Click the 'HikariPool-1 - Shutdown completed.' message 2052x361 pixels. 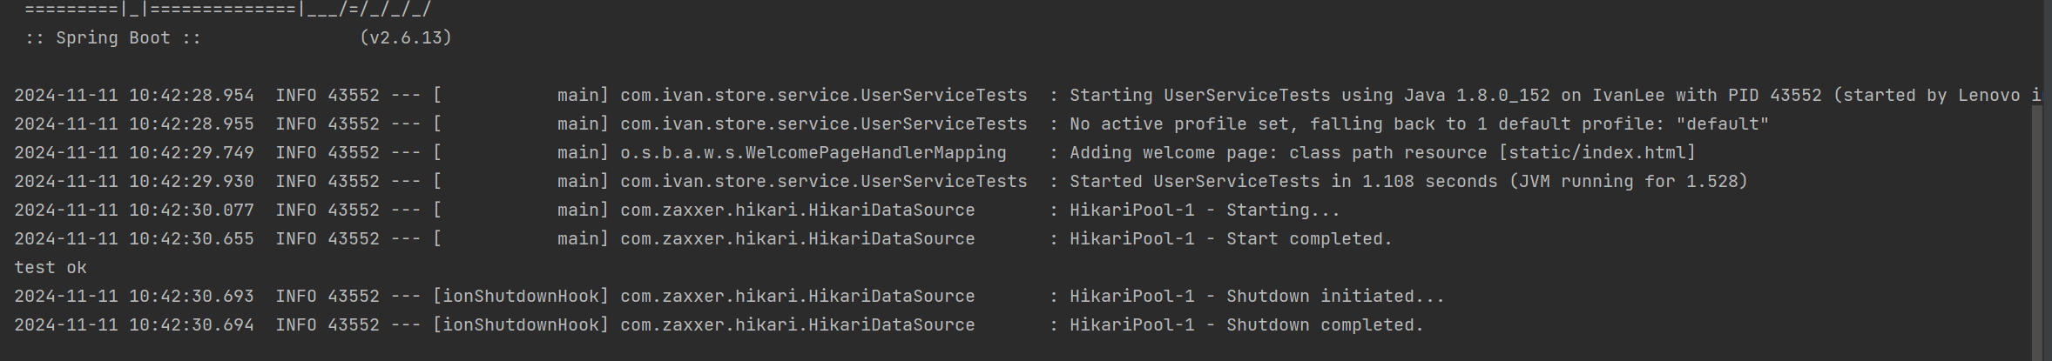(x=1246, y=325)
